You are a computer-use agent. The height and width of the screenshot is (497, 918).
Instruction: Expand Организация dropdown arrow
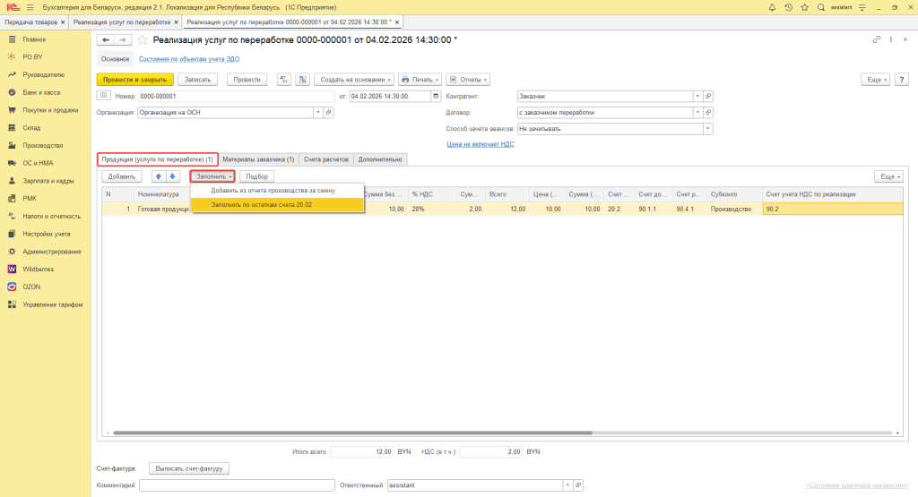318,112
